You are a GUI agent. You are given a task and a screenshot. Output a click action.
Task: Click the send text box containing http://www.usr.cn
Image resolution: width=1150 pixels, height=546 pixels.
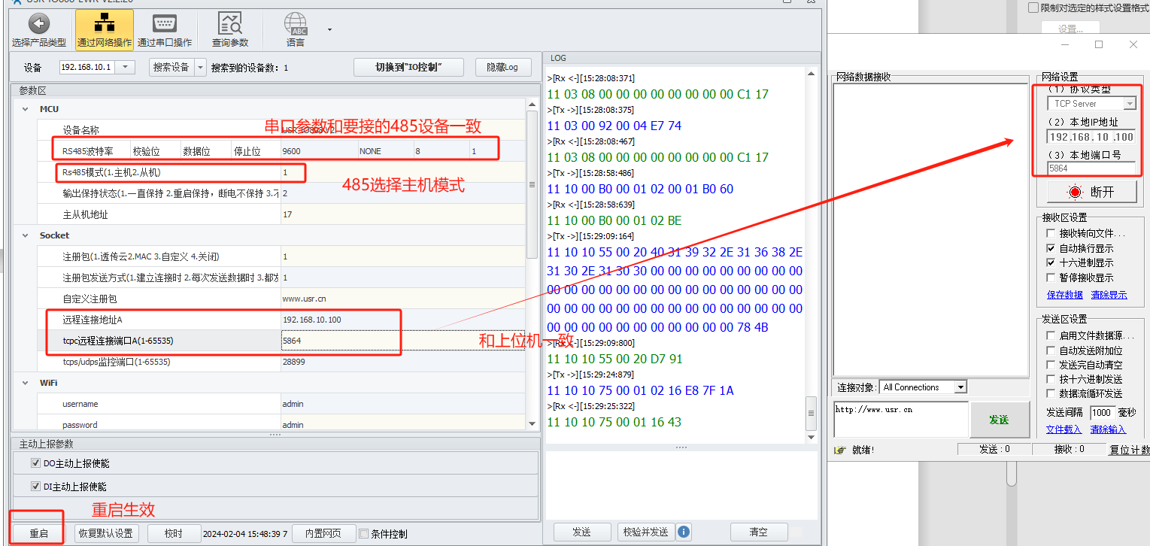click(x=900, y=420)
